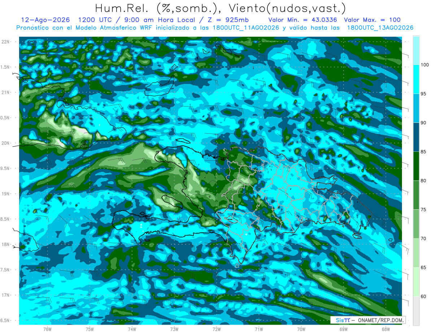433x334 pixels.
Task: Click the pale-green 65–70 colorbar swatch
Action: [x=416, y=253]
